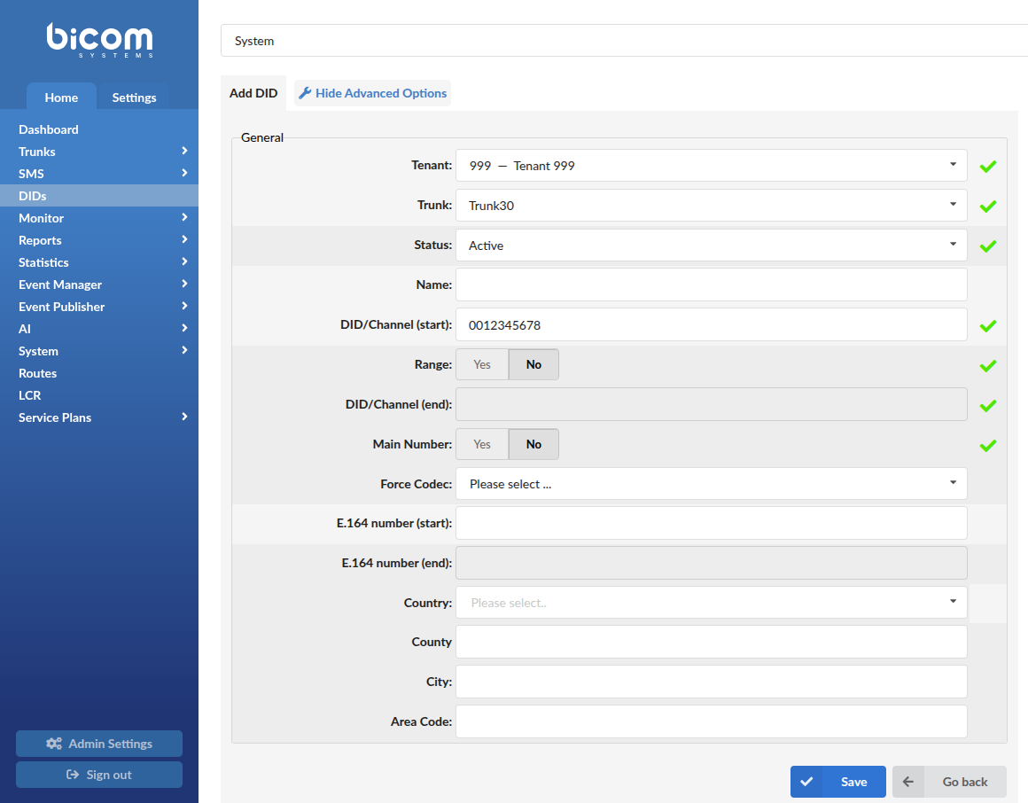The width and height of the screenshot is (1028, 803).
Task: Click into the Name input field
Action: (x=711, y=285)
